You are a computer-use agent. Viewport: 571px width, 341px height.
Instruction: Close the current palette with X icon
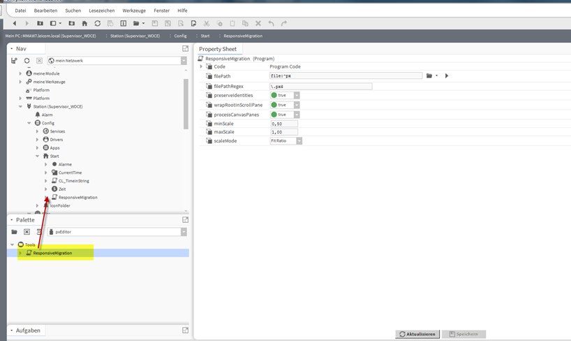pos(27,232)
